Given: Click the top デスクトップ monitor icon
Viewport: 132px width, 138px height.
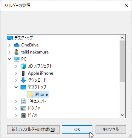Looking at the screenshot, I should click(10, 38).
